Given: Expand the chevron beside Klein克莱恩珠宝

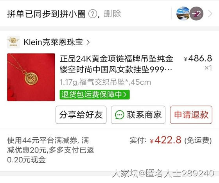Looking at the screenshot, I should (88, 42).
